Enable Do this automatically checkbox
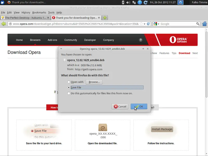The height and width of the screenshot is (156, 208). coord(69,93)
